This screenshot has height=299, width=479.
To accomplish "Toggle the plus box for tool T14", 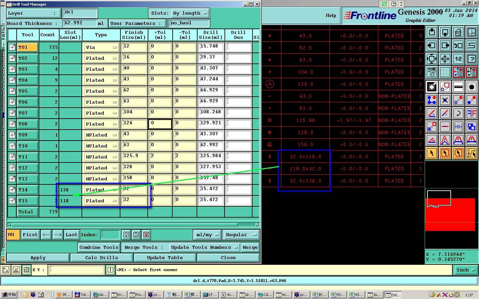I will pos(12,190).
